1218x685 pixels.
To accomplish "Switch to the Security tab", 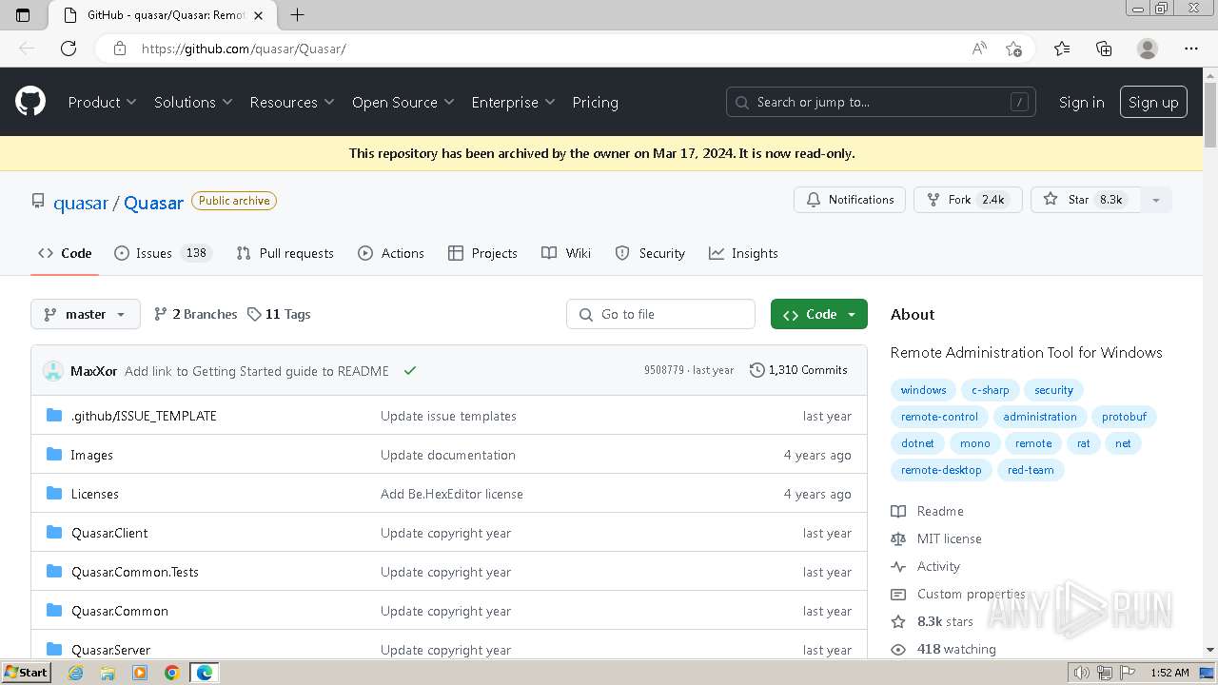I will click(650, 253).
